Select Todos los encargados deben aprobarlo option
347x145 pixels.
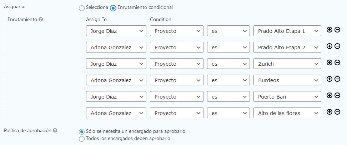click(82, 139)
